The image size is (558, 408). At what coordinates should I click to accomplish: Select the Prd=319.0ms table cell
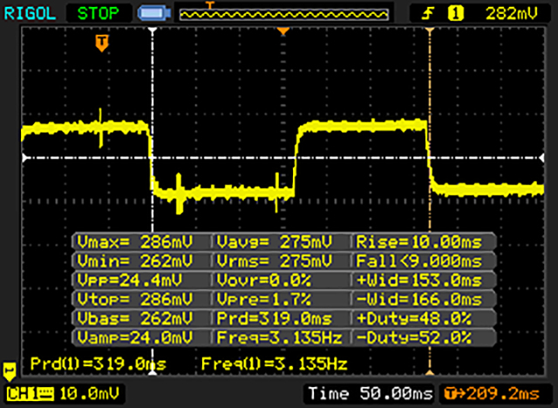tap(274, 318)
